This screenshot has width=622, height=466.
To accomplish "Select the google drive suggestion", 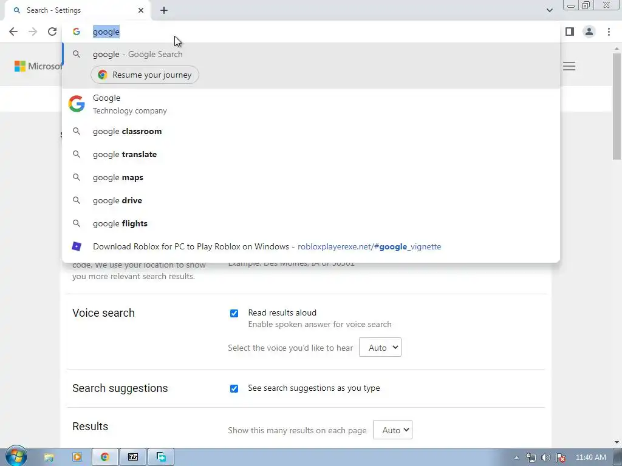I will [x=311, y=200].
